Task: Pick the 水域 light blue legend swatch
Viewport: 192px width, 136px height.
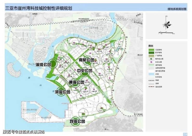Action: click(151, 74)
